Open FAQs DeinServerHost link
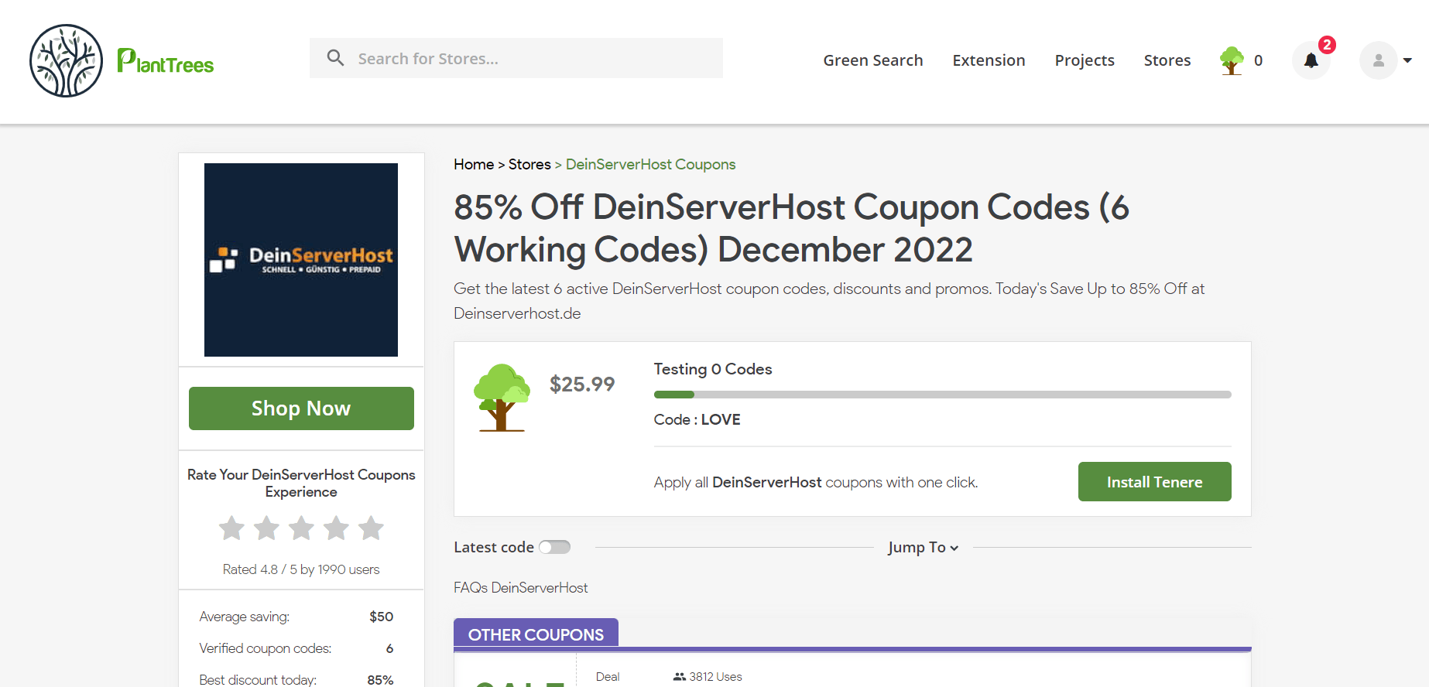1429x687 pixels. (x=521, y=587)
